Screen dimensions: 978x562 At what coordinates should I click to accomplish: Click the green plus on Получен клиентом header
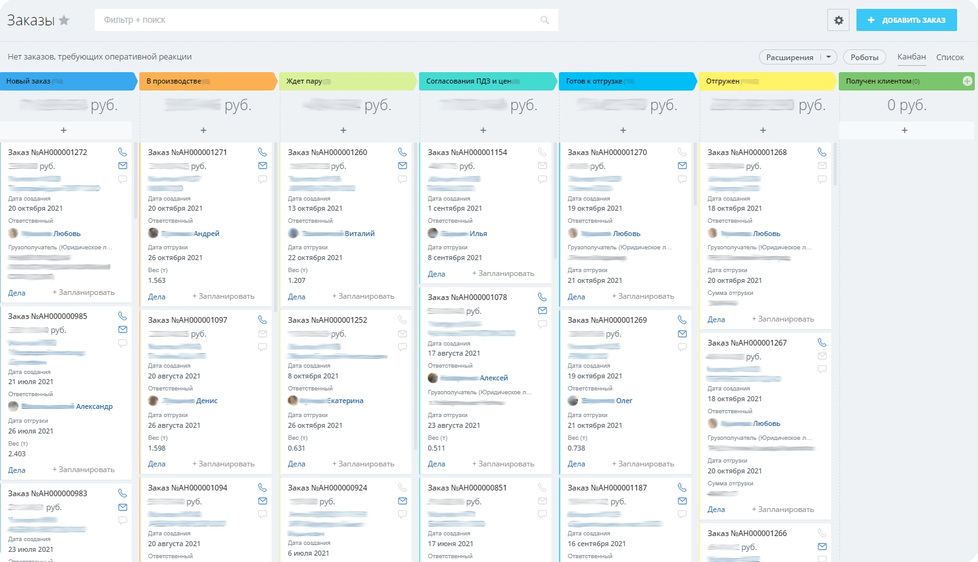(967, 81)
